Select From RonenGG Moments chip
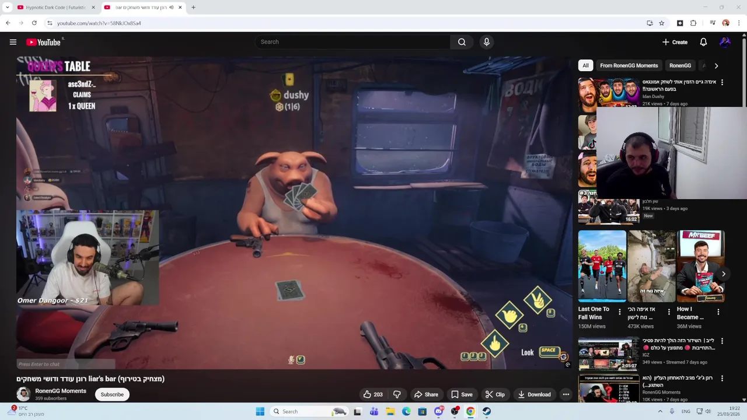Viewport: 747px width, 420px height. point(629,65)
